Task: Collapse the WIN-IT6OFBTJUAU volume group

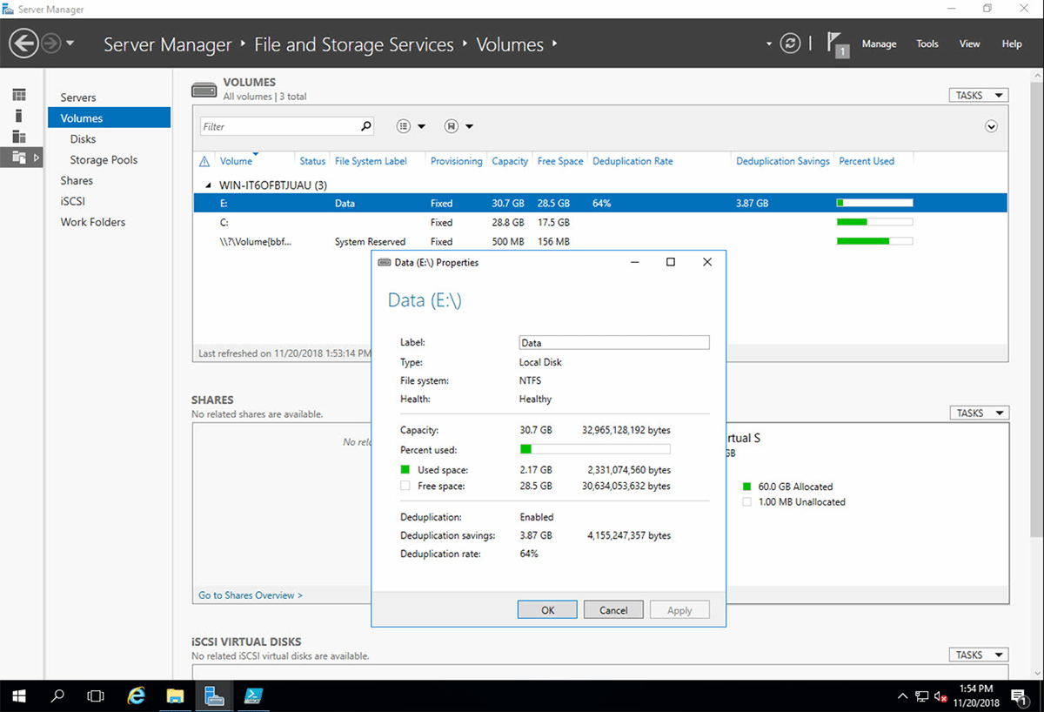Action: point(207,185)
